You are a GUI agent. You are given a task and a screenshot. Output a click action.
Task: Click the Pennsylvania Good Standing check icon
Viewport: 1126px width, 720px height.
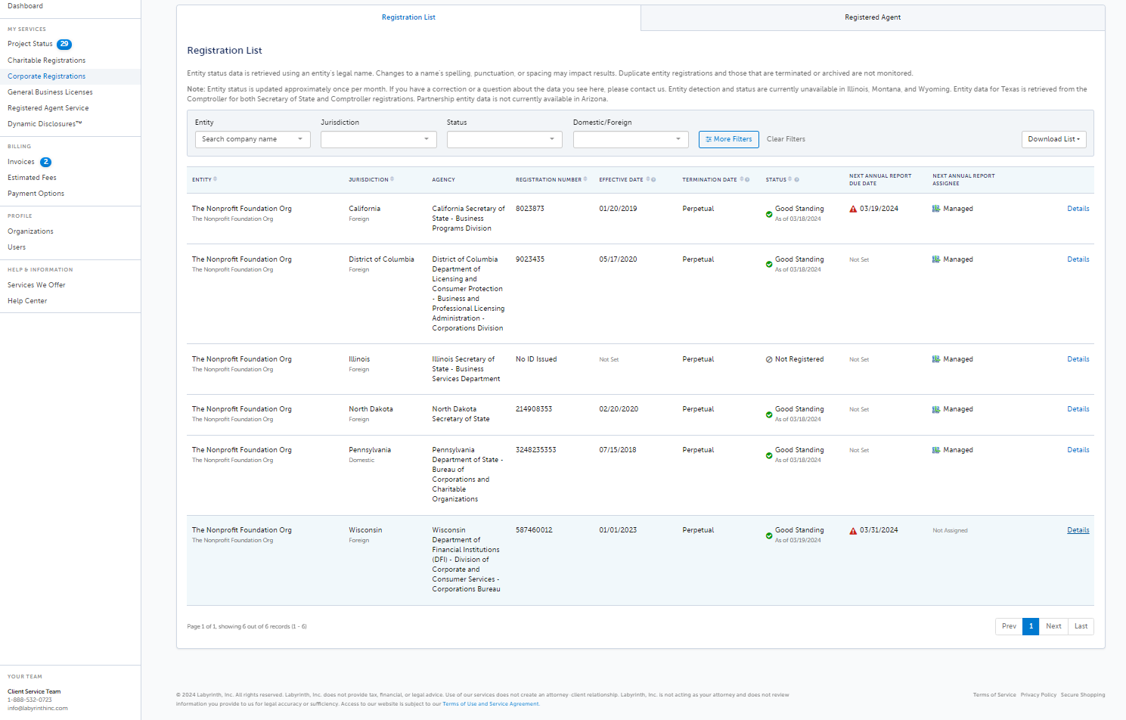coord(769,455)
